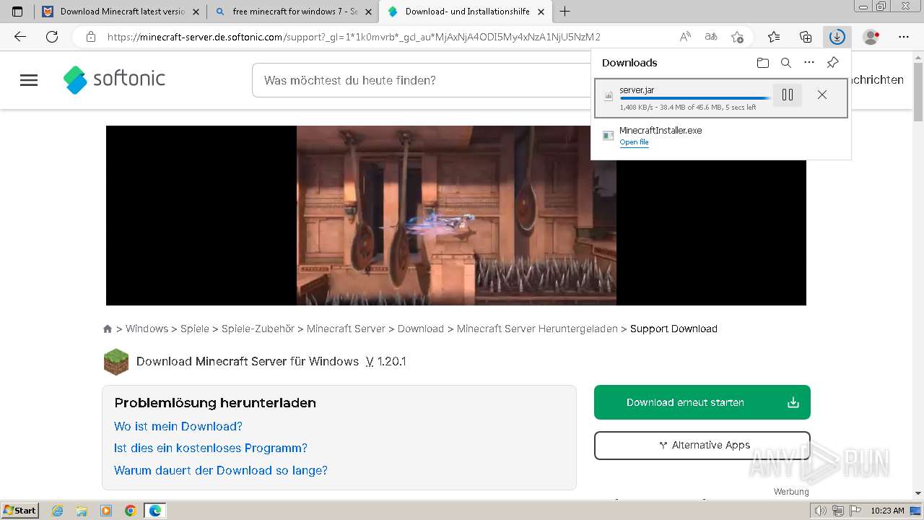Open the Favorites list icon
Screen dimensions: 924x520
point(774,37)
